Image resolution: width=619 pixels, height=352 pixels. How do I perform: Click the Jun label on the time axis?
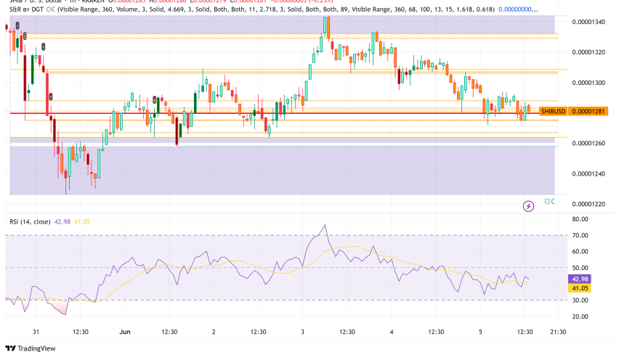pos(125,332)
